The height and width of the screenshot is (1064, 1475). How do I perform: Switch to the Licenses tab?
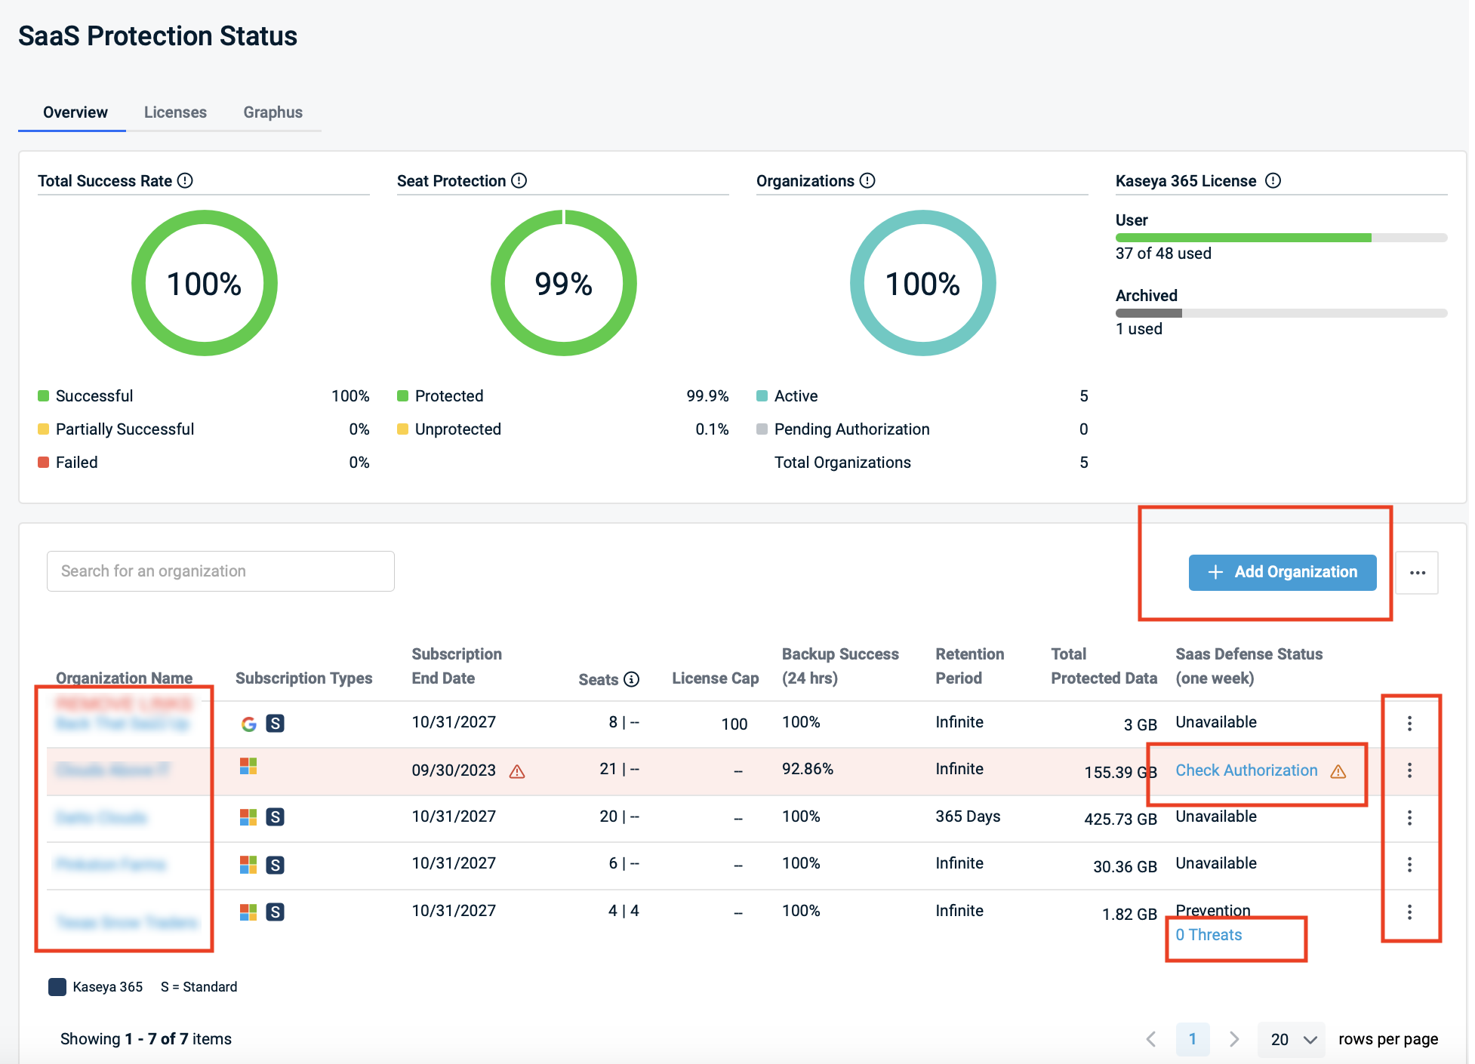(x=175, y=112)
